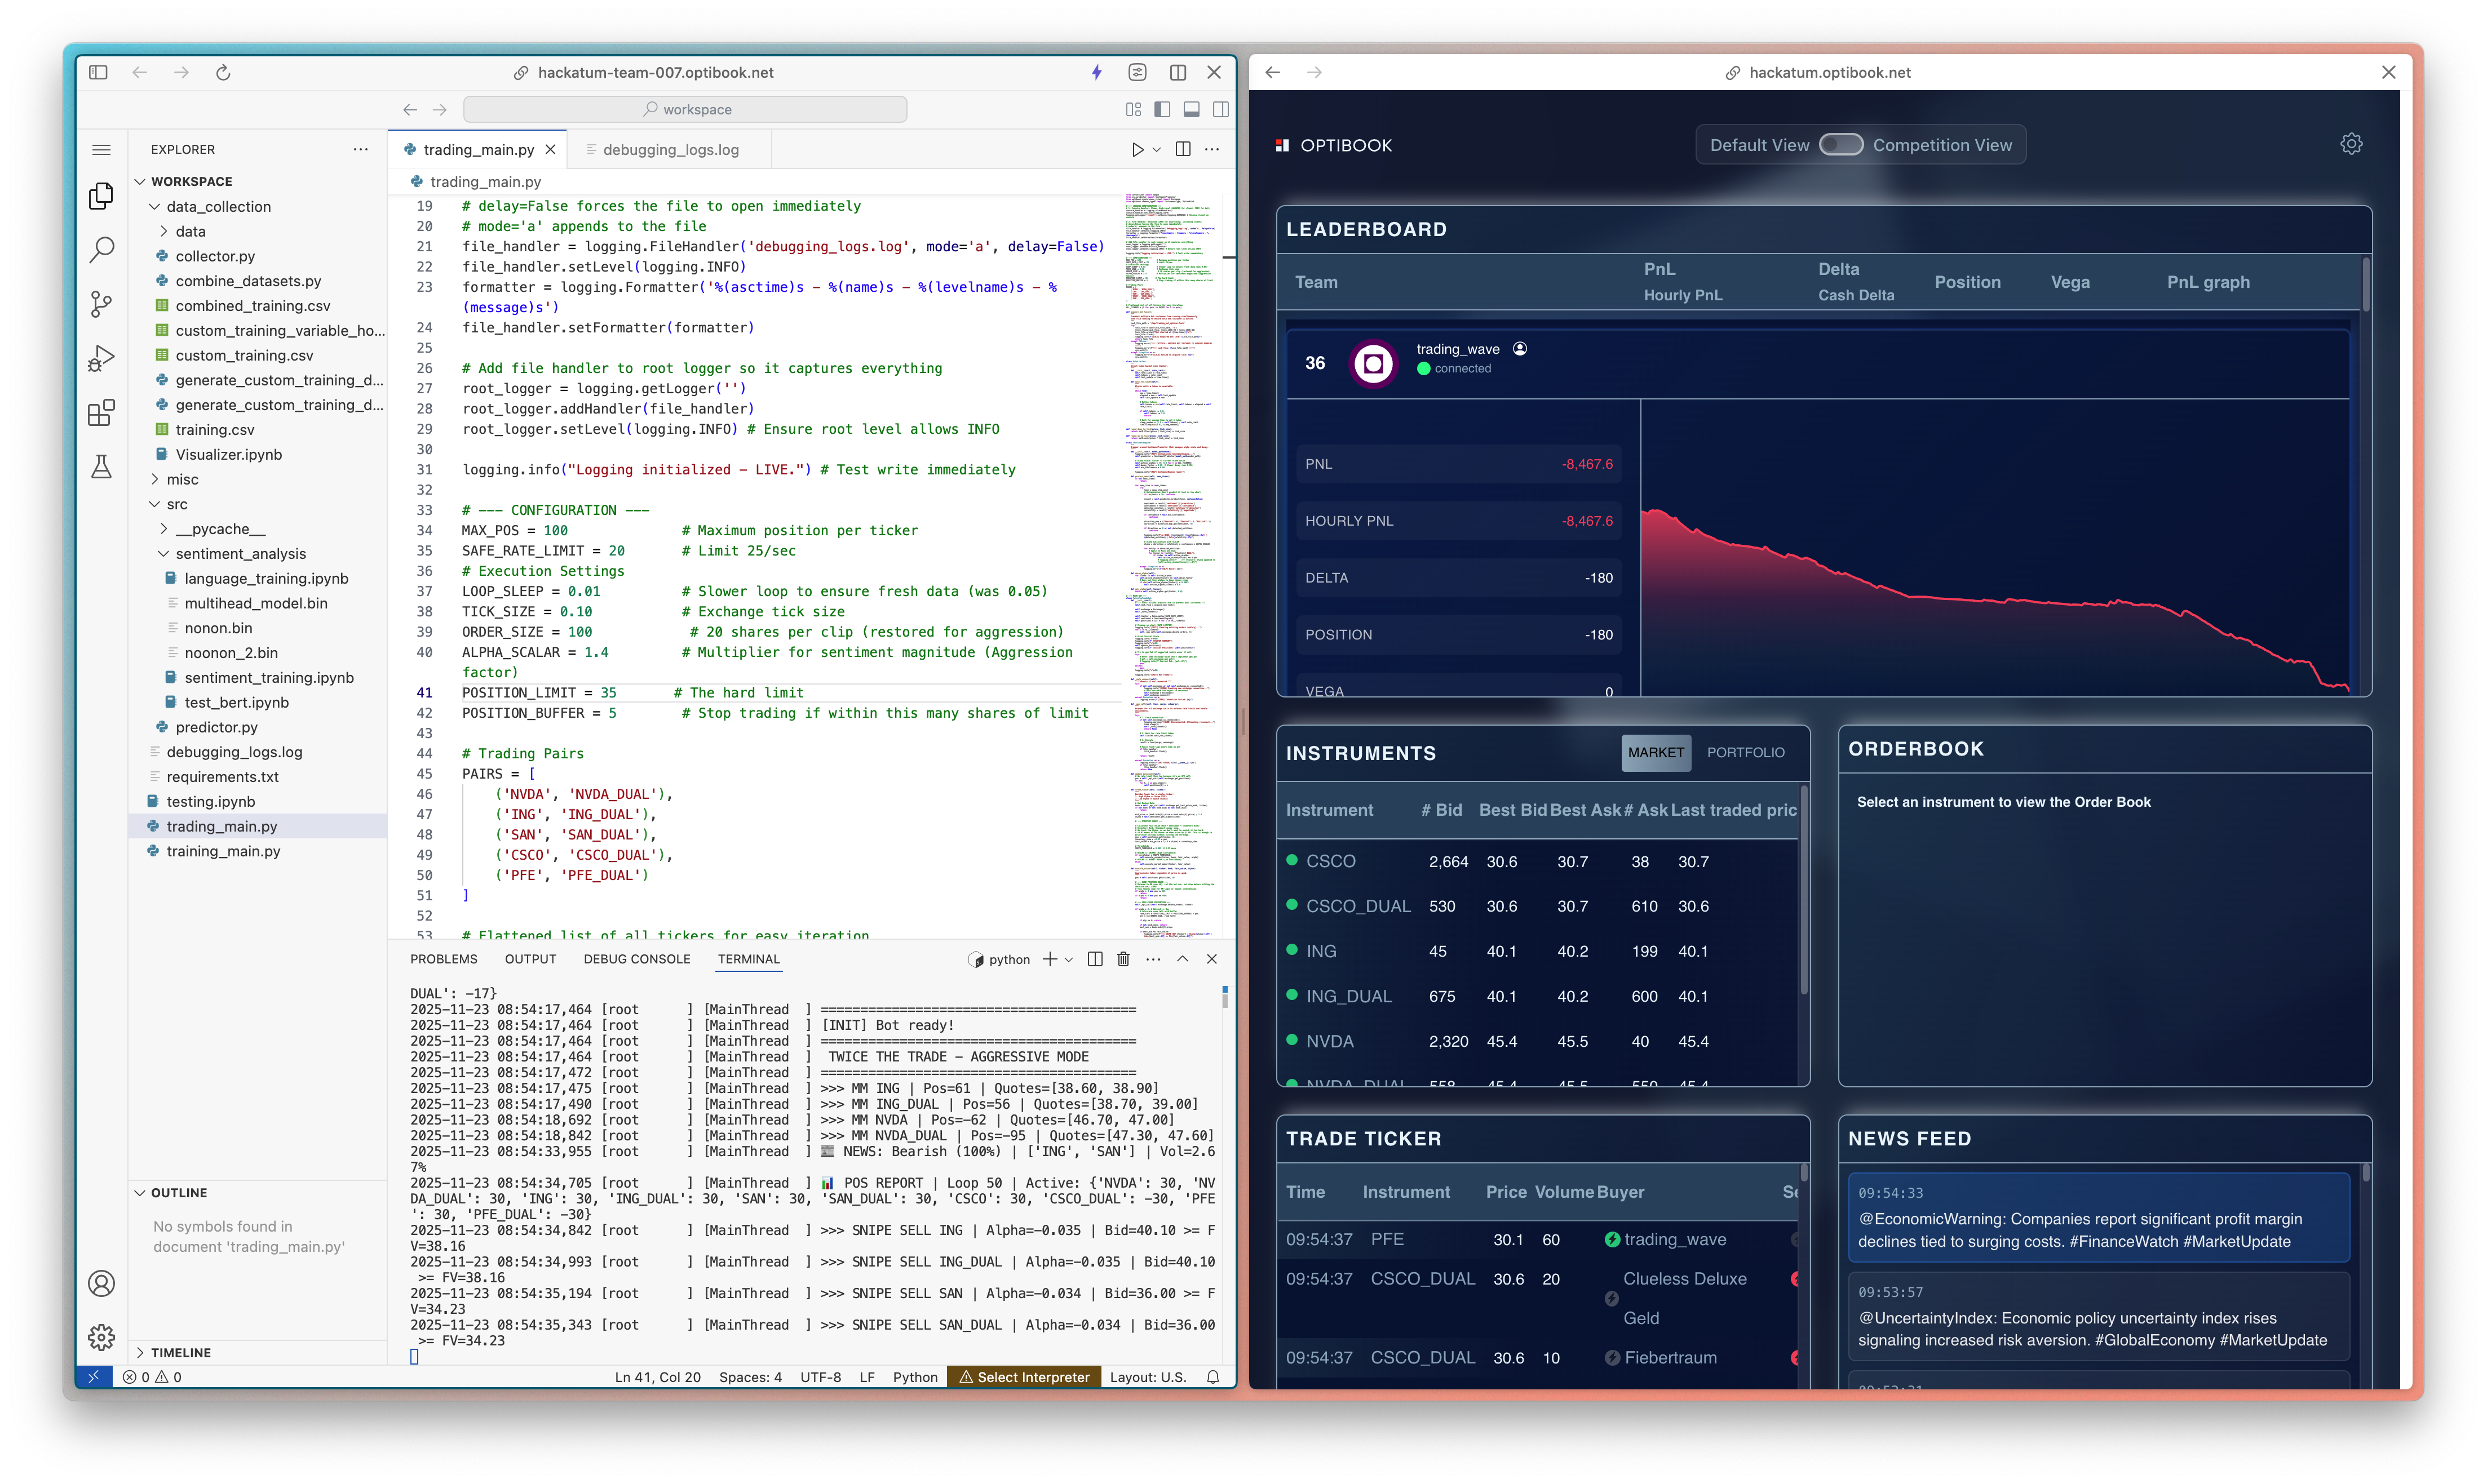Kill terminal with the trash icon
The image size is (2487, 1484).
pyautogui.click(x=1123, y=959)
